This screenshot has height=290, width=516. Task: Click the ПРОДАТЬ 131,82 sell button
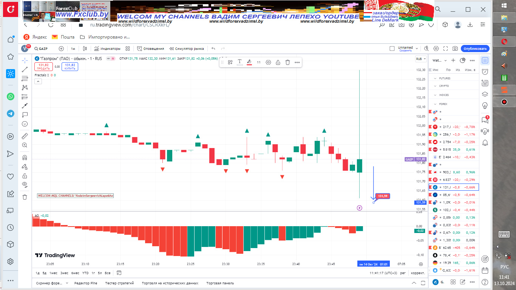43,67
